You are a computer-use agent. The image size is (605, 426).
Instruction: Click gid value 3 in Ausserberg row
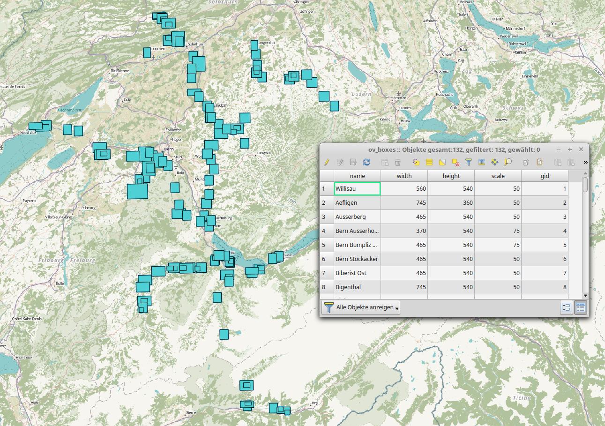click(x=545, y=217)
